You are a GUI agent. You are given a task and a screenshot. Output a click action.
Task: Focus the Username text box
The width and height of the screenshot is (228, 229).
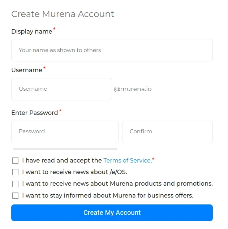[62, 89]
